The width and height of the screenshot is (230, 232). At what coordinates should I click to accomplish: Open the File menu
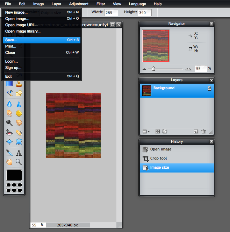8,4
